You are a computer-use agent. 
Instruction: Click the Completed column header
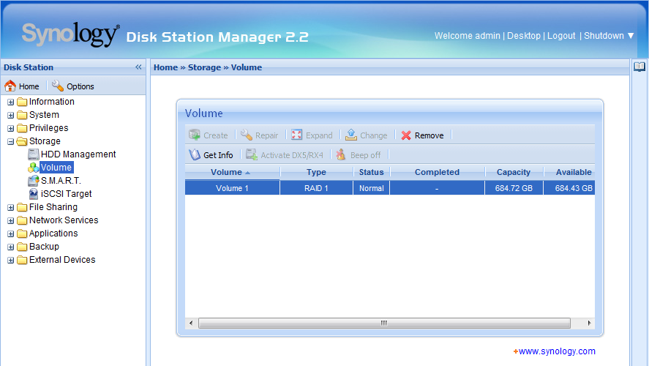coord(437,172)
